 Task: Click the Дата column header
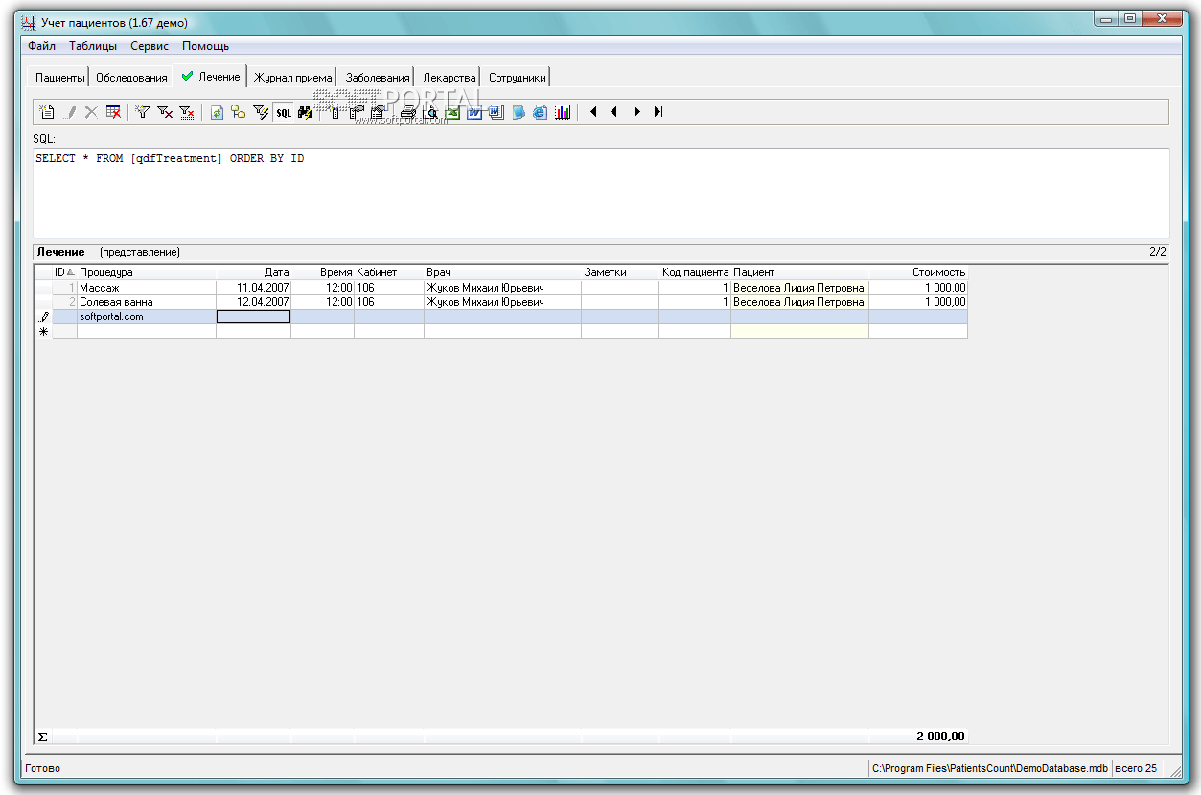click(254, 272)
